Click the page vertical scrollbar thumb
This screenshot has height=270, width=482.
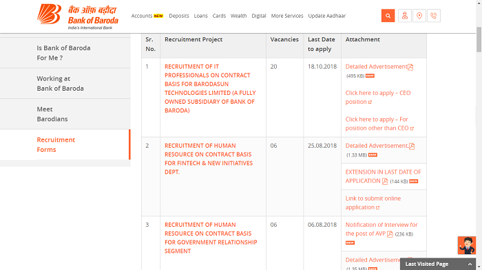(479, 40)
